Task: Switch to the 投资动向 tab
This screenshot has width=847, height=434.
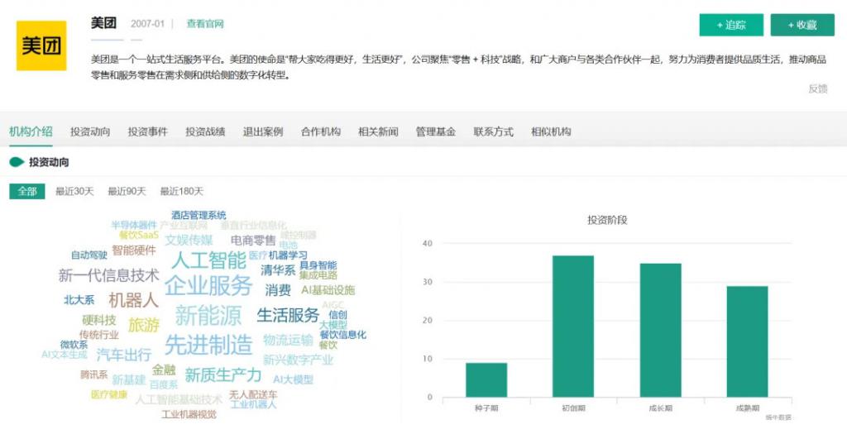Action: click(x=90, y=131)
